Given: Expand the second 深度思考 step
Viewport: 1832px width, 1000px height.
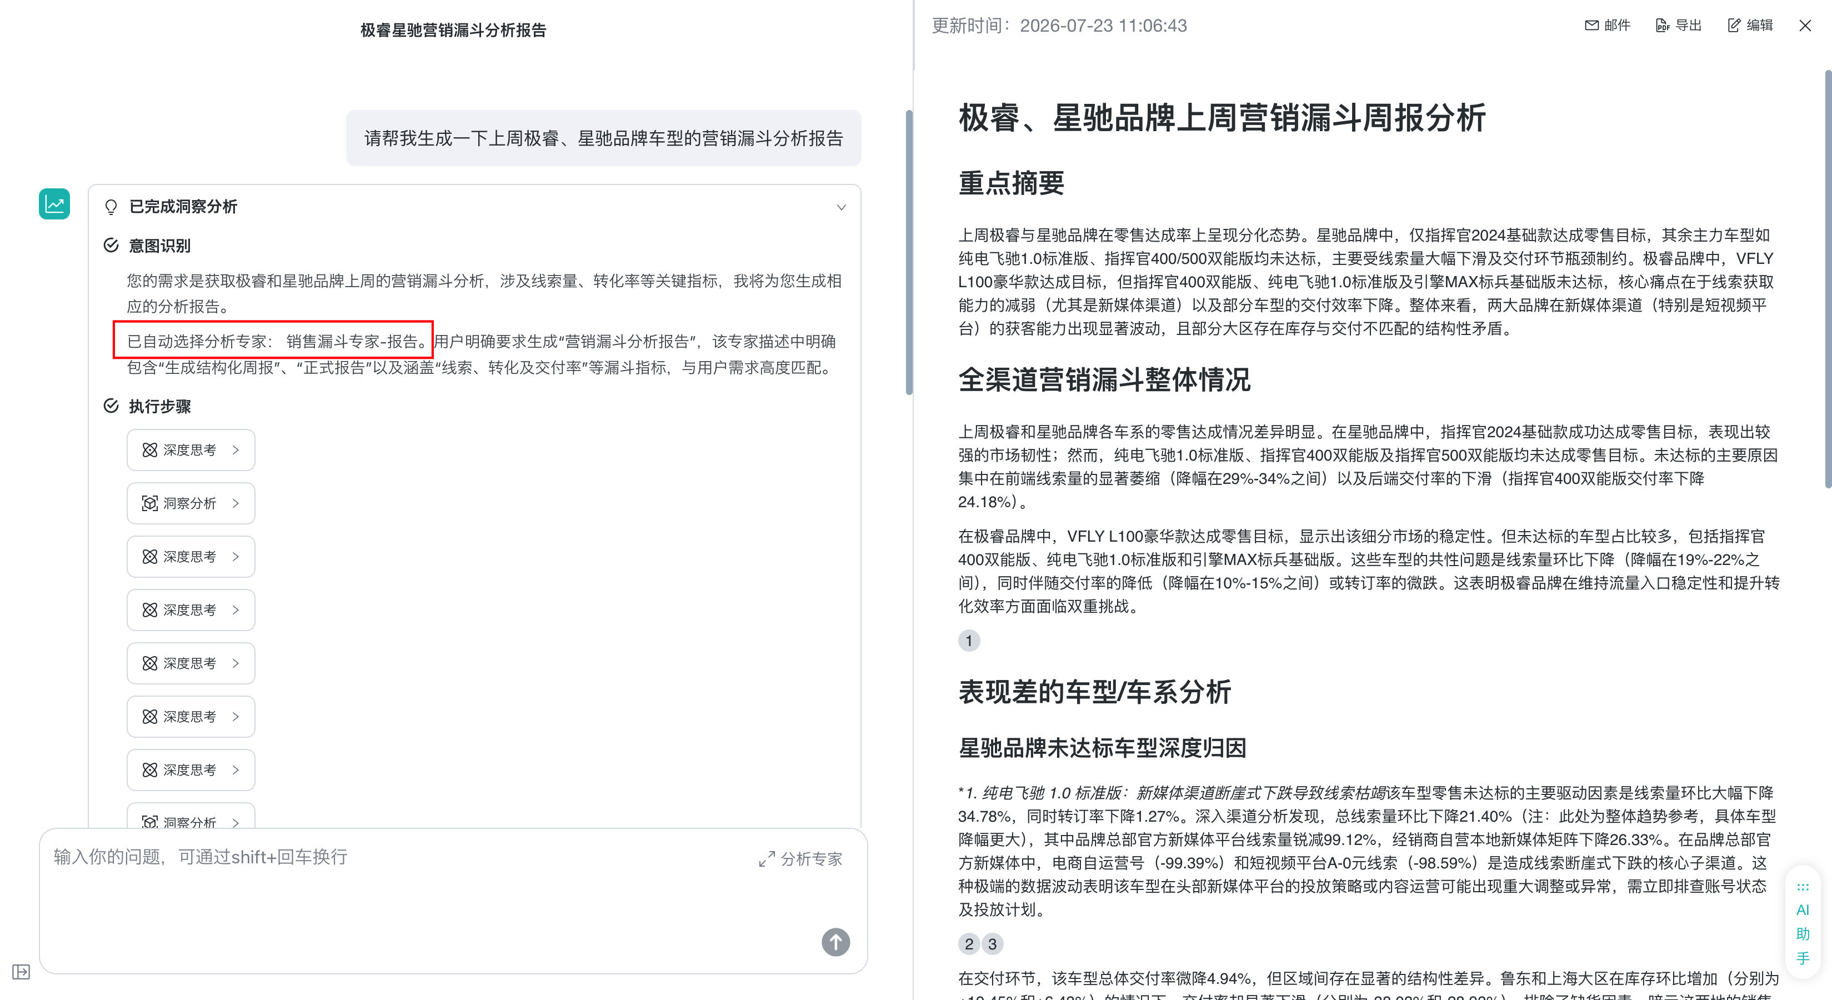Looking at the screenshot, I should click(x=191, y=557).
